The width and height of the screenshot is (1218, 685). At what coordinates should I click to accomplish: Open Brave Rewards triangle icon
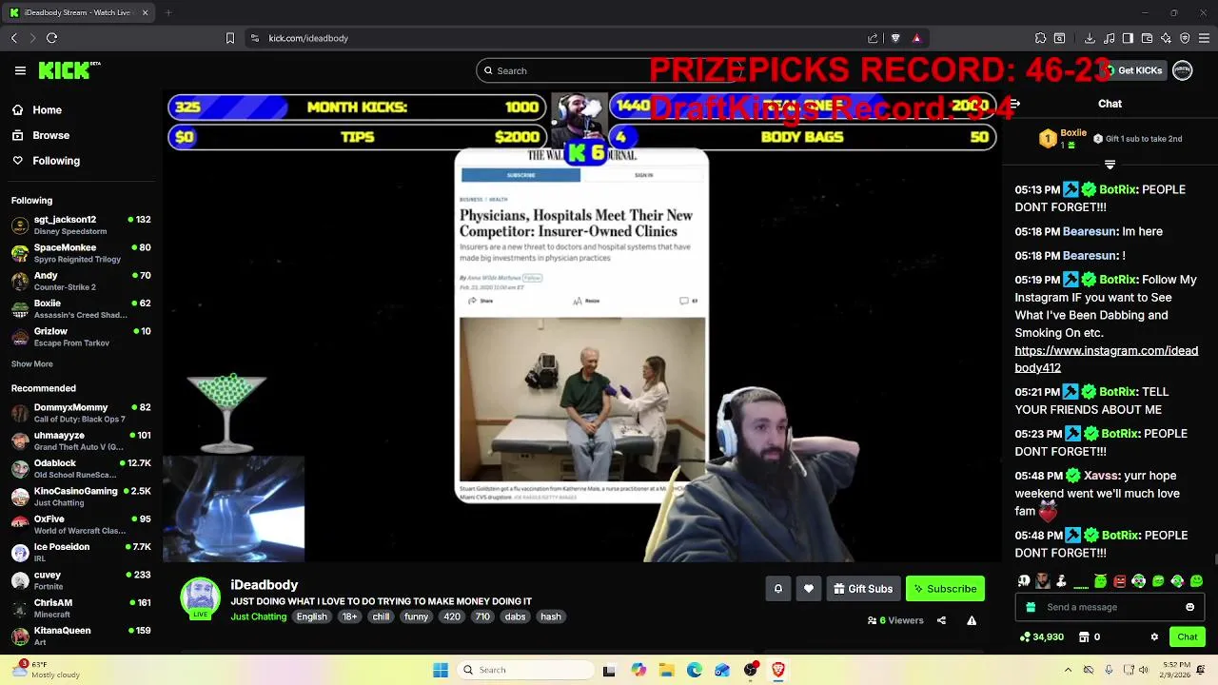(916, 38)
